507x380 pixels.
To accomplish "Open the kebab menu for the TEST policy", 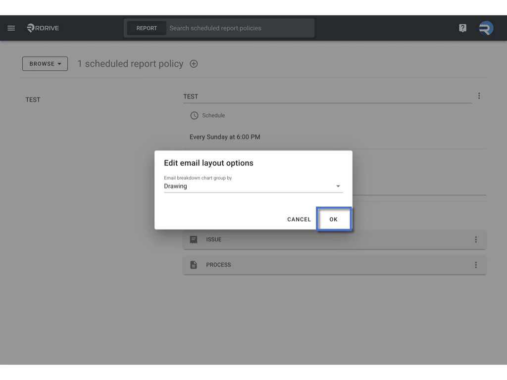I will click(x=479, y=95).
